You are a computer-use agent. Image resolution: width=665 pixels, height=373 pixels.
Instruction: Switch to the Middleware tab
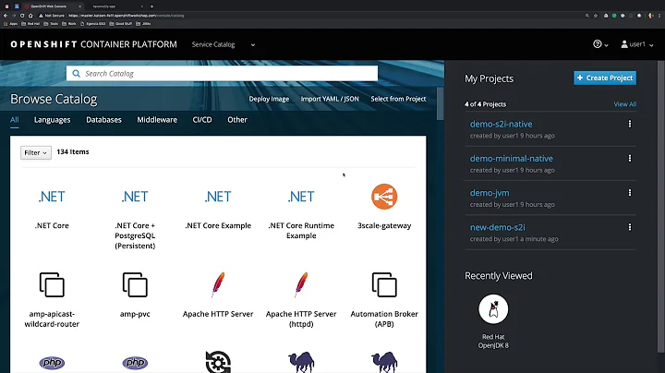[157, 120]
